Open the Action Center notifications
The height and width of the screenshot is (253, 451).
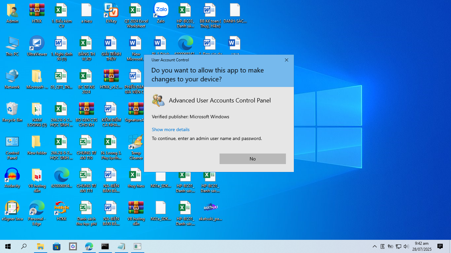pyautogui.click(x=440, y=246)
